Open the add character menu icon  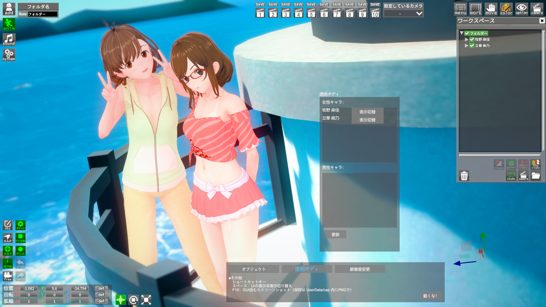[x=9, y=9]
